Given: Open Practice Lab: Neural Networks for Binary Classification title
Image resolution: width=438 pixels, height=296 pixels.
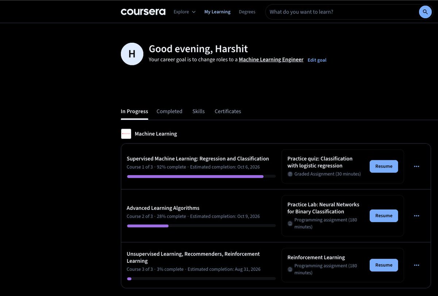Looking at the screenshot, I should [323, 208].
